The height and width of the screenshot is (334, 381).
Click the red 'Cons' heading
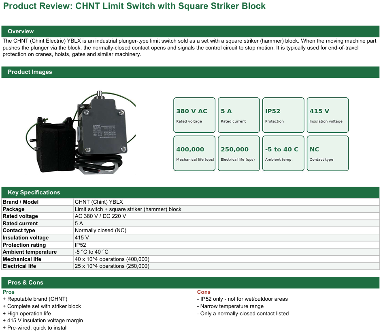pos(204,292)
